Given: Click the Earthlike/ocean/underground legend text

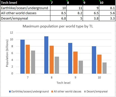Looking at the screenshot, I should [x=30, y=91].
